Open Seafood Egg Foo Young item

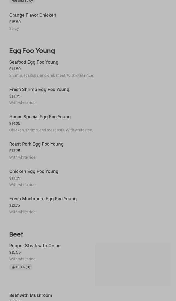click(34, 62)
